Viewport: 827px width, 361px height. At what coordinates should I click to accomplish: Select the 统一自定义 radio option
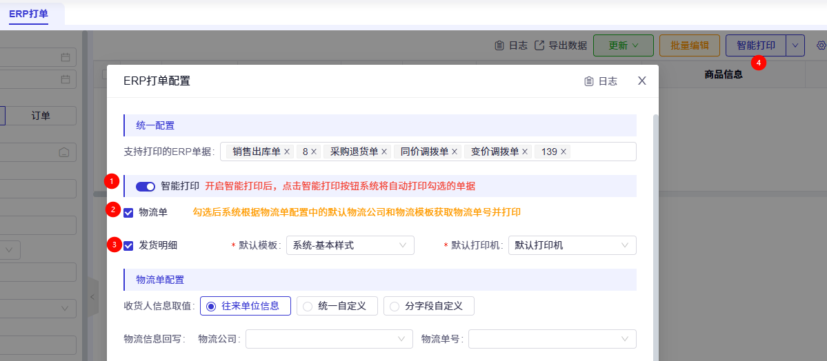pos(337,306)
